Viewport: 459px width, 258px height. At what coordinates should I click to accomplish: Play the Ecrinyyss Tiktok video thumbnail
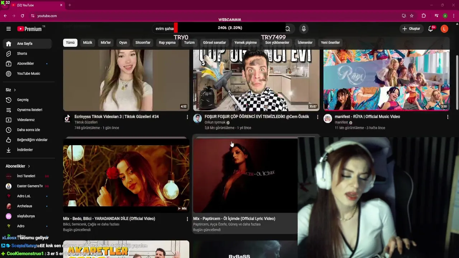tap(126, 80)
